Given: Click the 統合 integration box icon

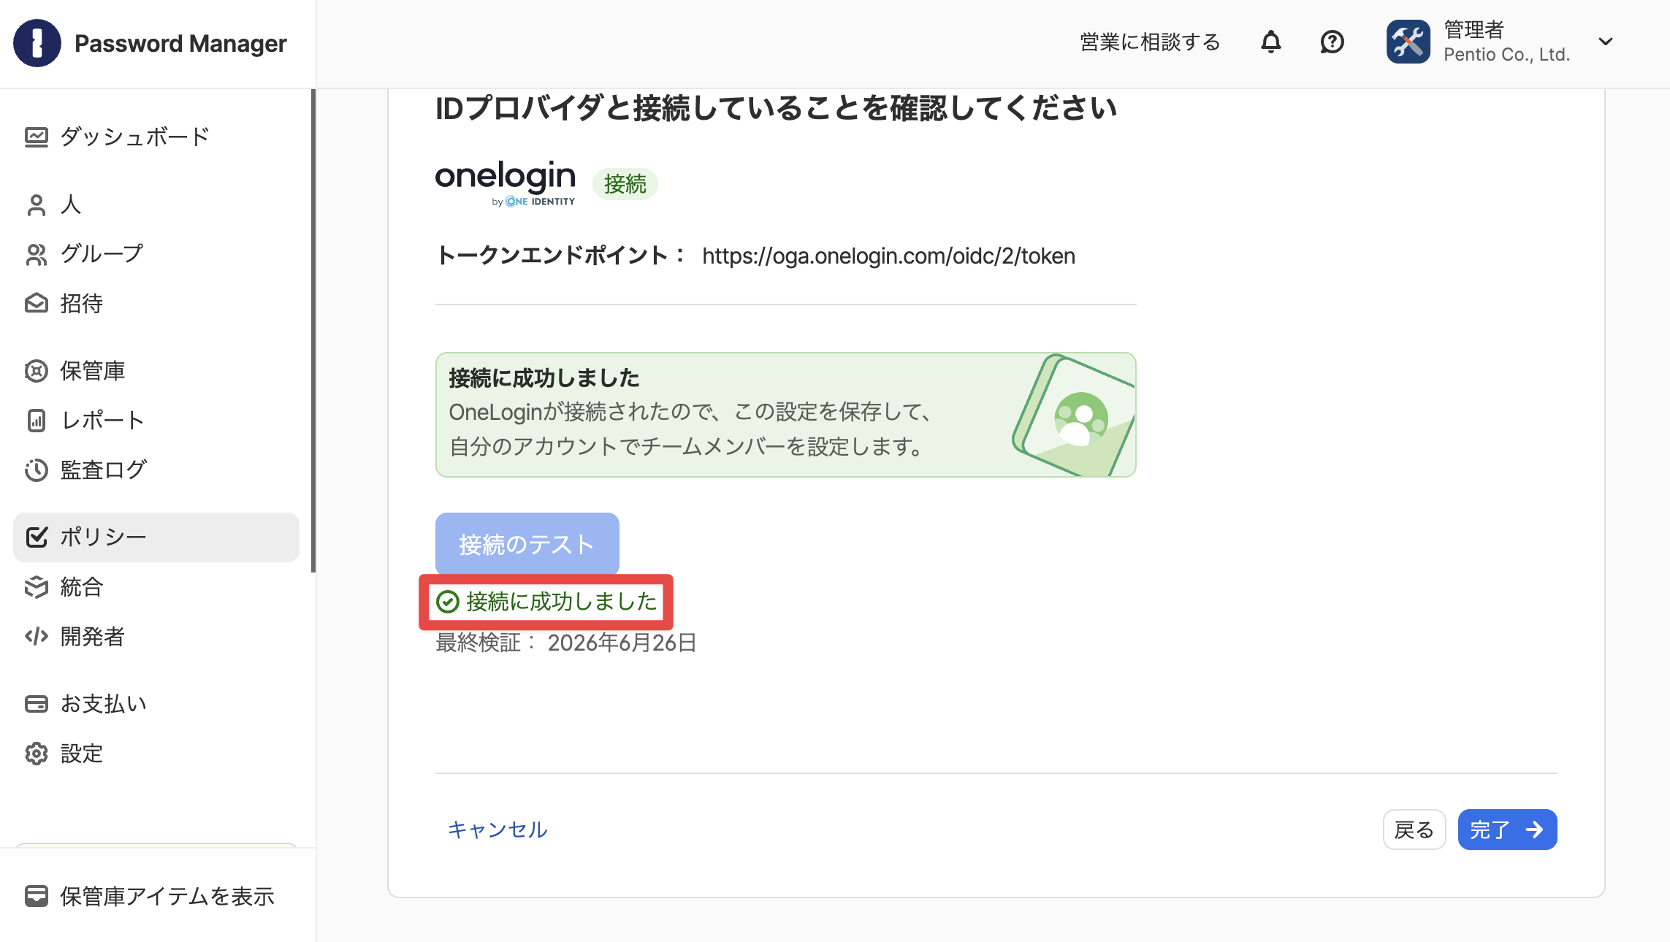Looking at the screenshot, I should (x=37, y=587).
